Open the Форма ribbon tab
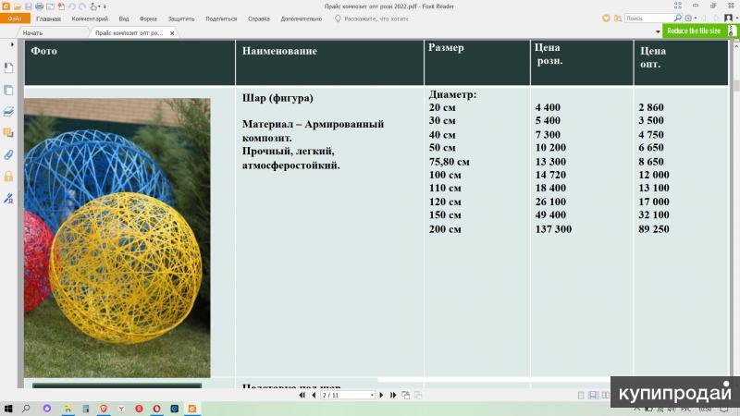The image size is (740, 416). (x=148, y=18)
